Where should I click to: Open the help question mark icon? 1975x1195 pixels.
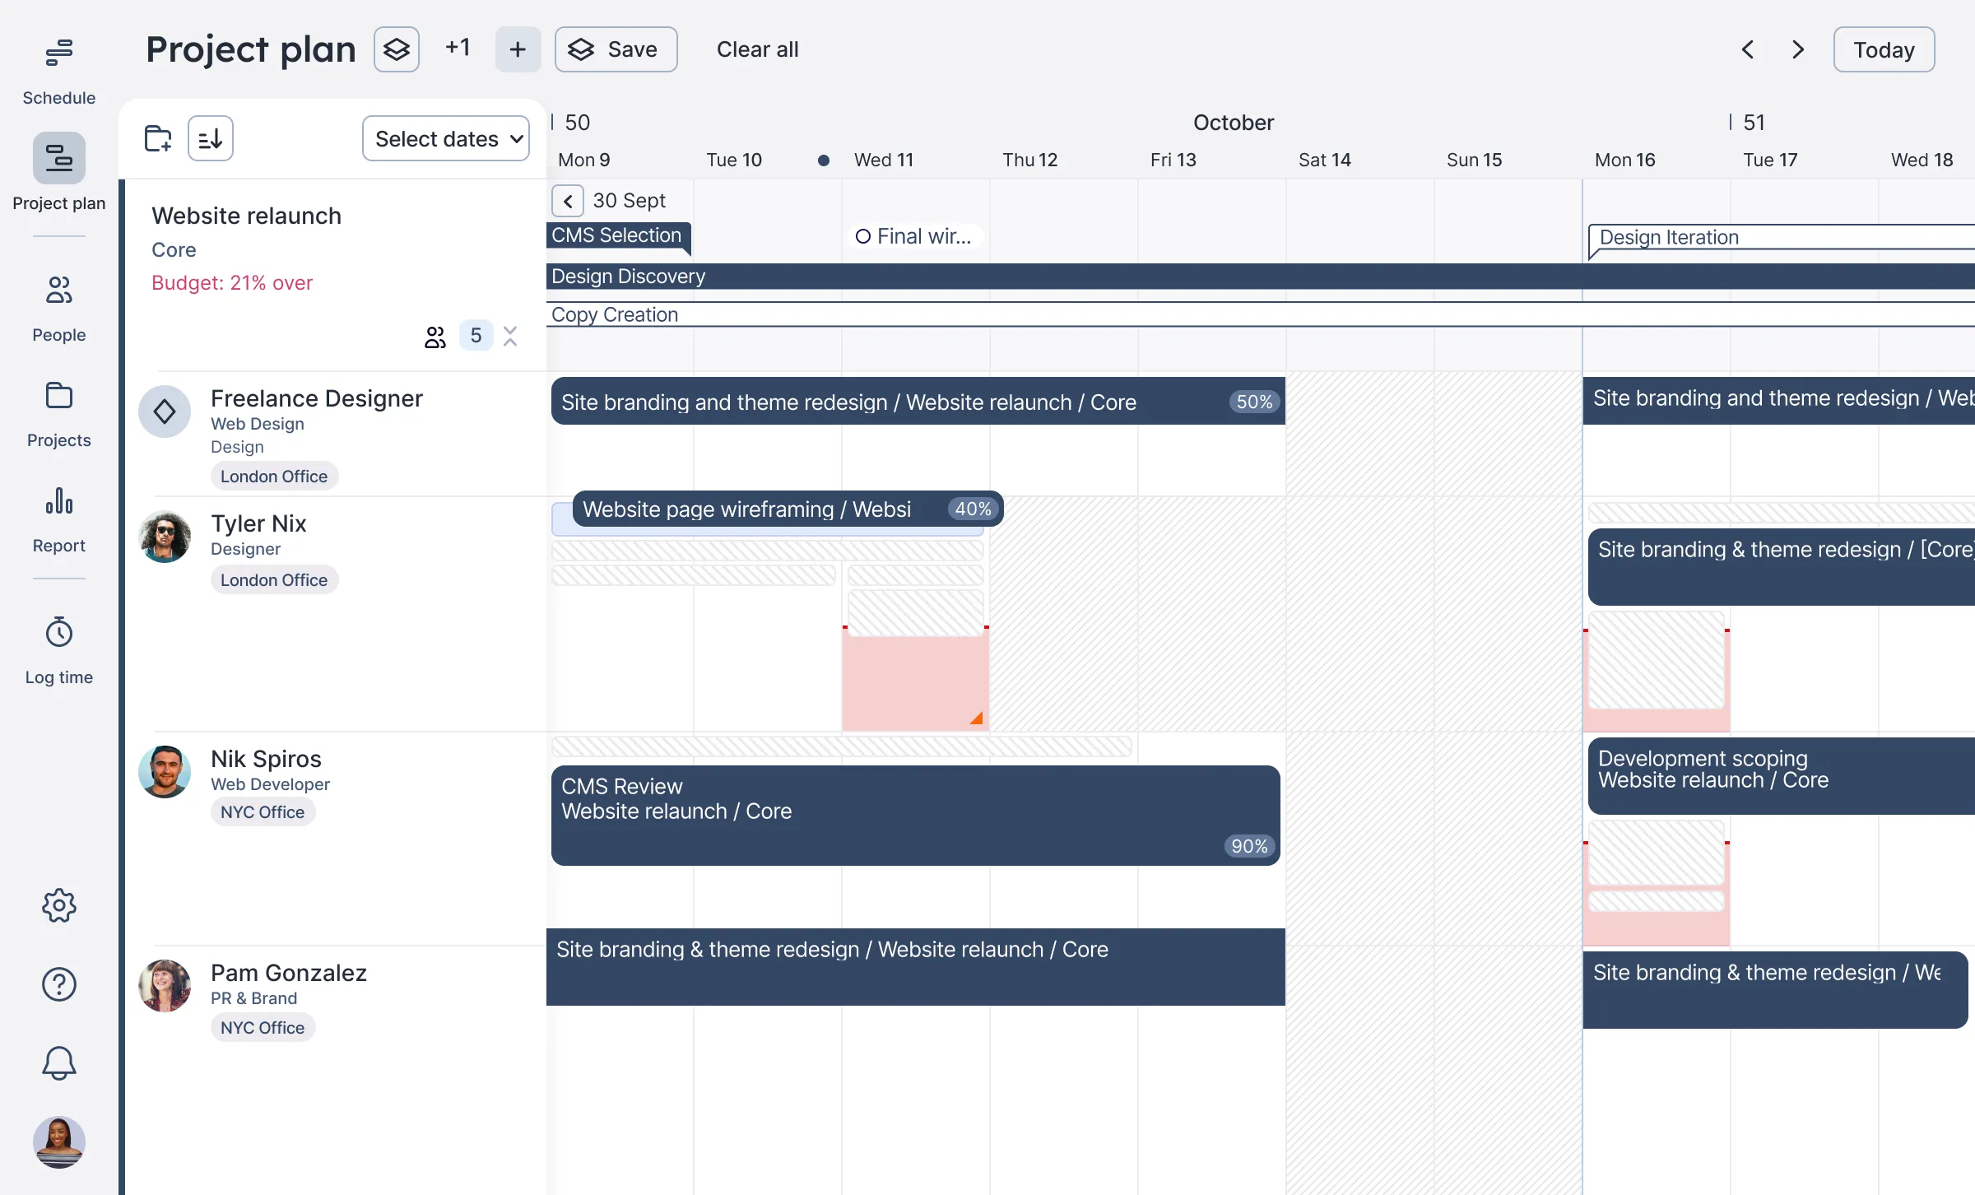pyautogui.click(x=58, y=984)
